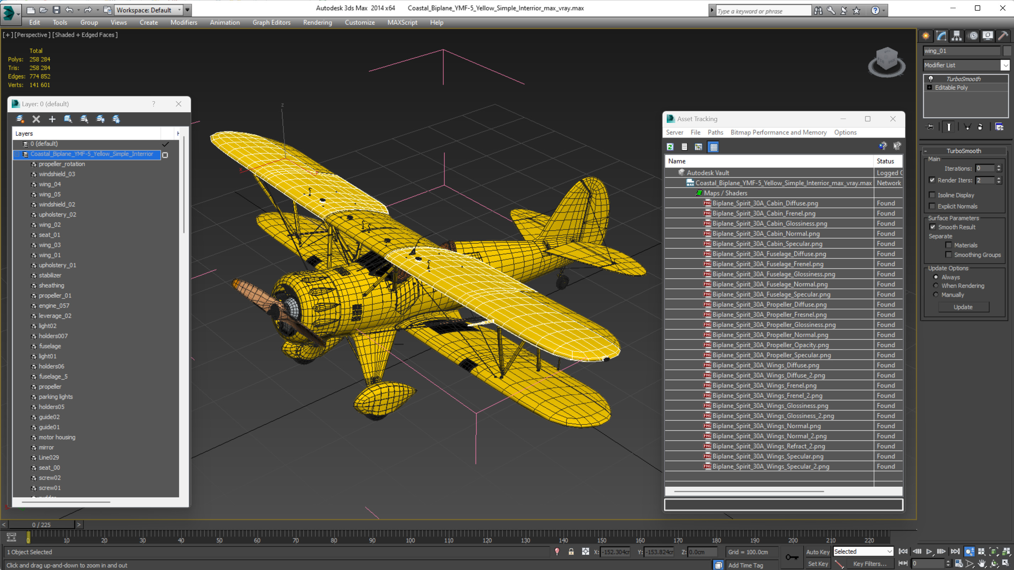Click Create New Layer plus icon
The height and width of the screenshot is (570, 1014).
point(52,119)
